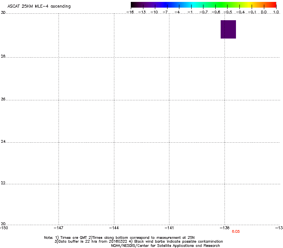The height and width of the screenshot is (248, 283).
Task: Click the latitude 24 axis label
Action: click(3, 142)
